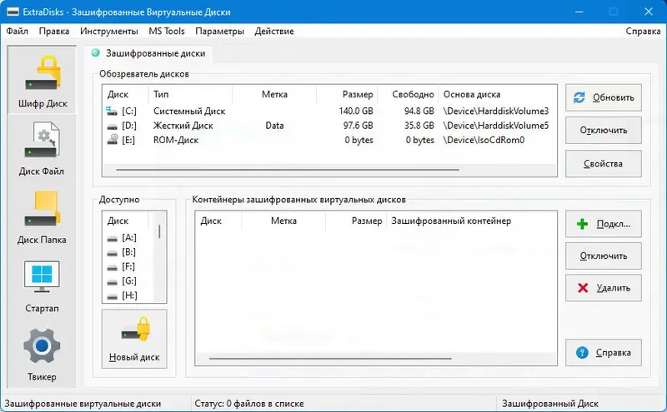Minimize the ExtraDisks window
667x412 pixels.
pos(579,12)
